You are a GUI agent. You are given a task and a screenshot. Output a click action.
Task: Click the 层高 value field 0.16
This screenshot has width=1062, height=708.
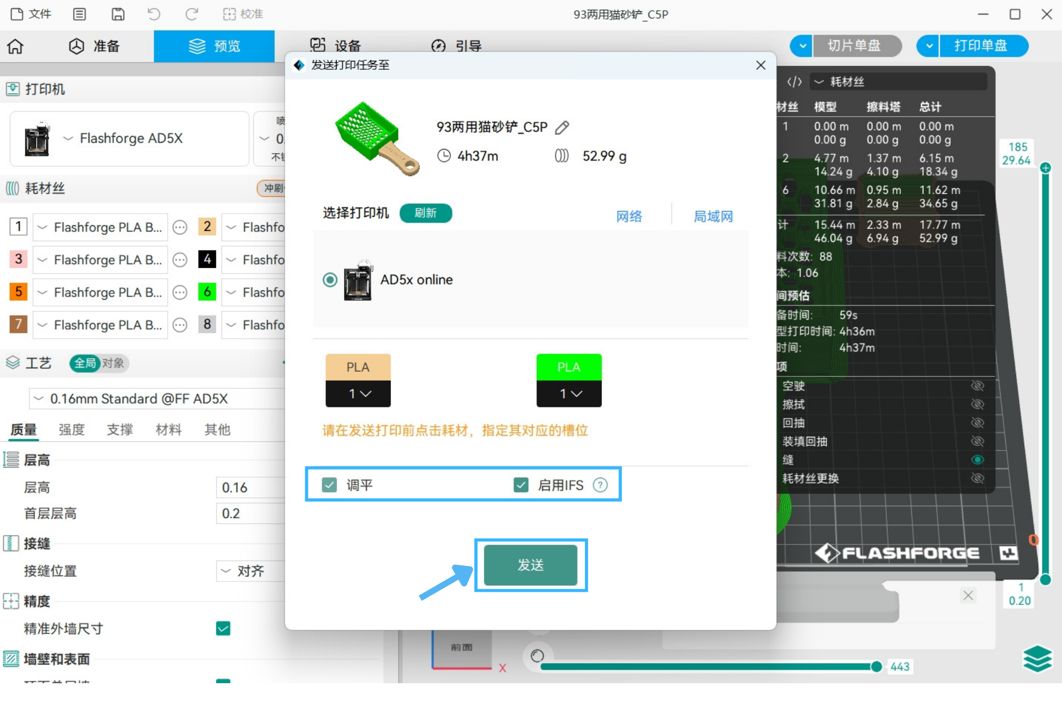(x=251, y=488)
